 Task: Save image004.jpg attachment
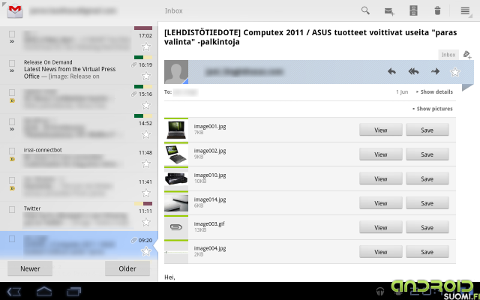tap(427, 252)
